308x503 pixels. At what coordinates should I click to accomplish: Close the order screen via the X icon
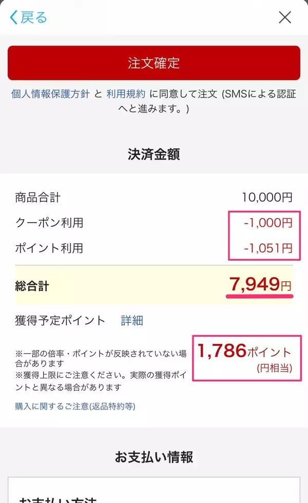(x=285, y=17)
